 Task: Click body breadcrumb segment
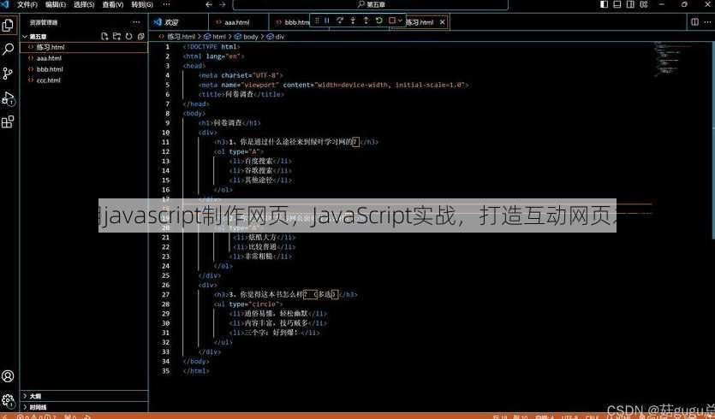[247, 37]
